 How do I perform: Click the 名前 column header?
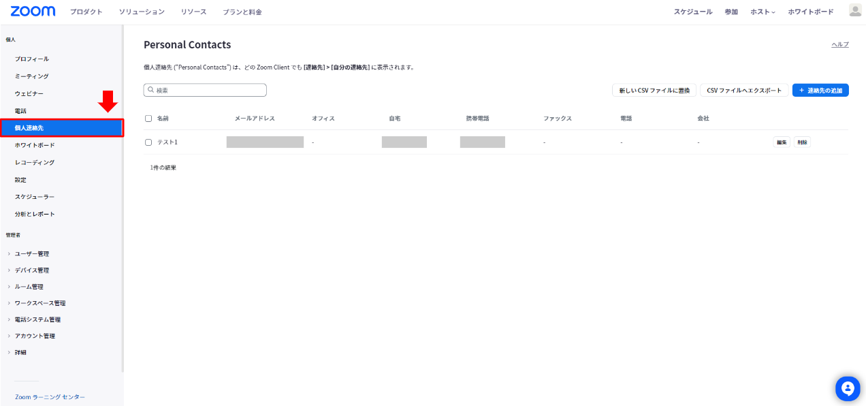click(x=163, y=119)
